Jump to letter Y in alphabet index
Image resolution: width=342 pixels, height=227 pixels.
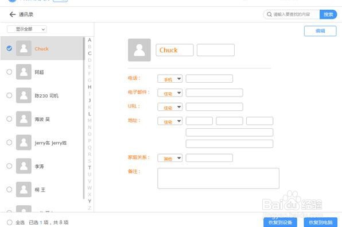pos(90,201)
